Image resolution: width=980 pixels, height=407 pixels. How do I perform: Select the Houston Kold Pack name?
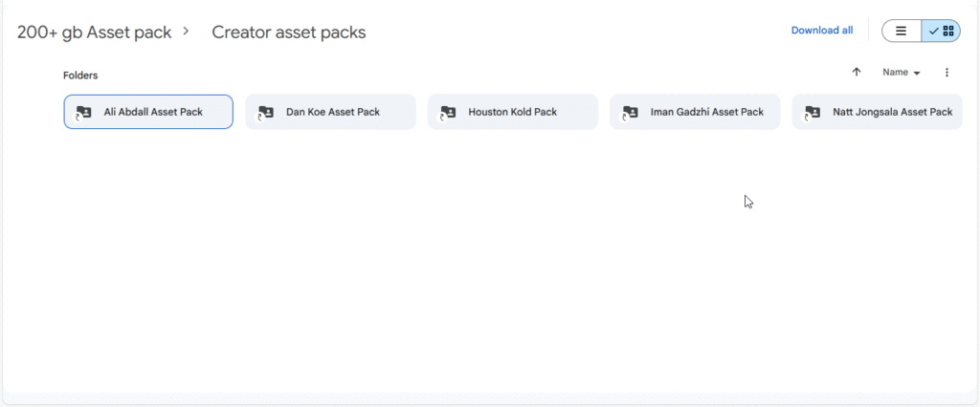[512, 112]
